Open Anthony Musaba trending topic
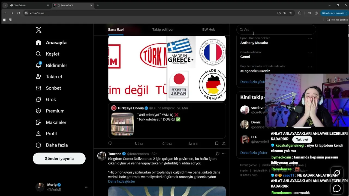 [254, 43]
